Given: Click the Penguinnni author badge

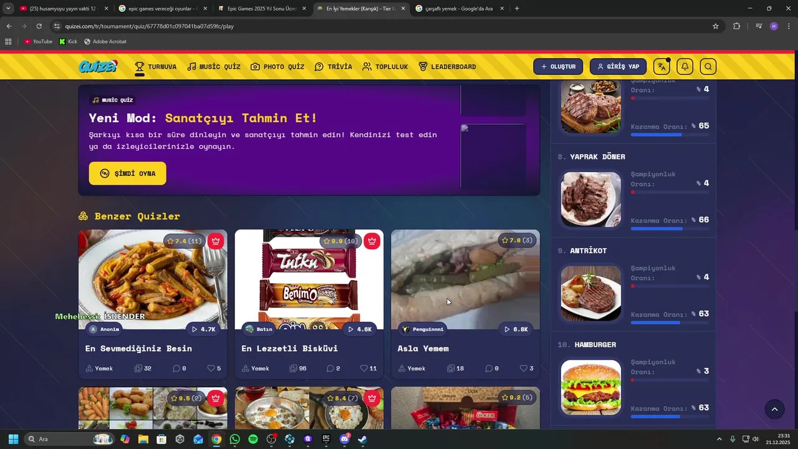Looking at the screenshot, I should pos(423,329).
